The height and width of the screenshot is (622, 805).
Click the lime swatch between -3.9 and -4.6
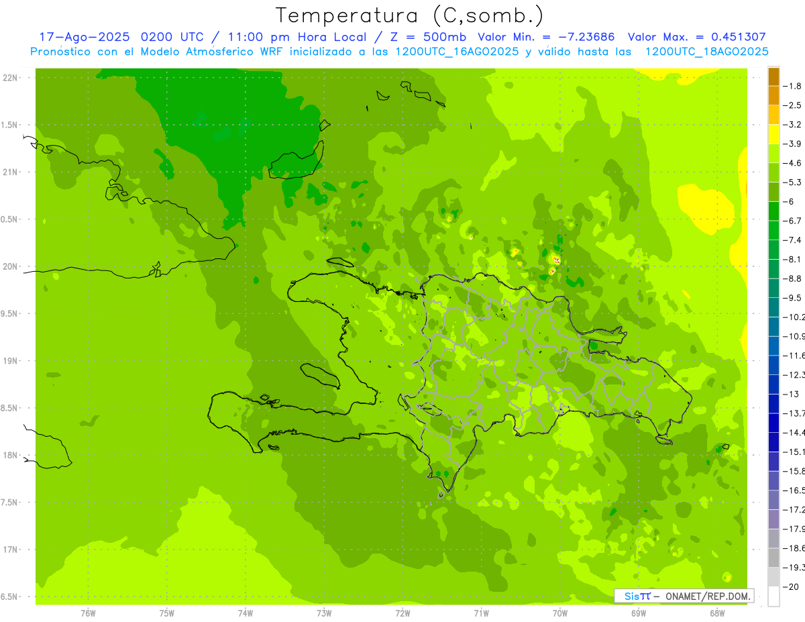pyautogui.click(x=773, y=154)
